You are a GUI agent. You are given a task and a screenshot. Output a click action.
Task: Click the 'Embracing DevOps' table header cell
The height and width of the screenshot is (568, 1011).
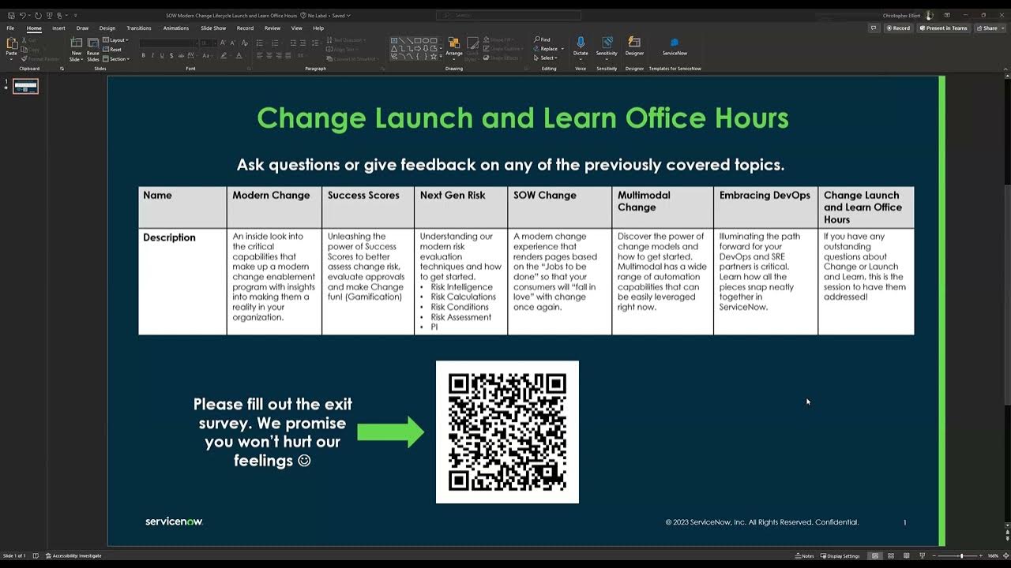coord(765,207)
